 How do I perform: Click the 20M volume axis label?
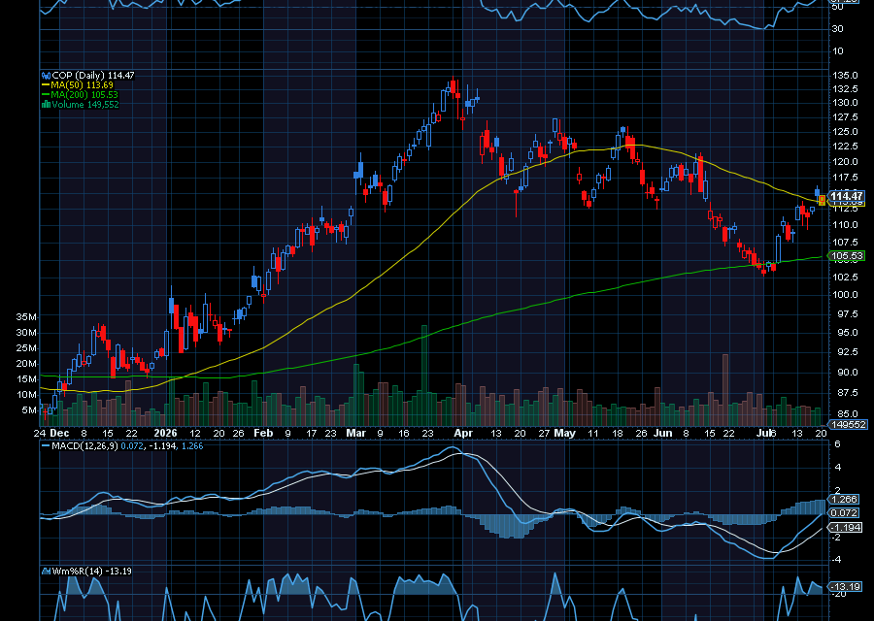tap(26, 363)
